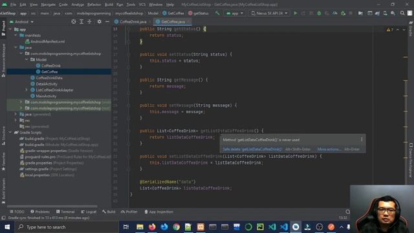The image size is (414, 233).
Task: Collapse the Gradle Scripts node
Action: coord(10,133)
